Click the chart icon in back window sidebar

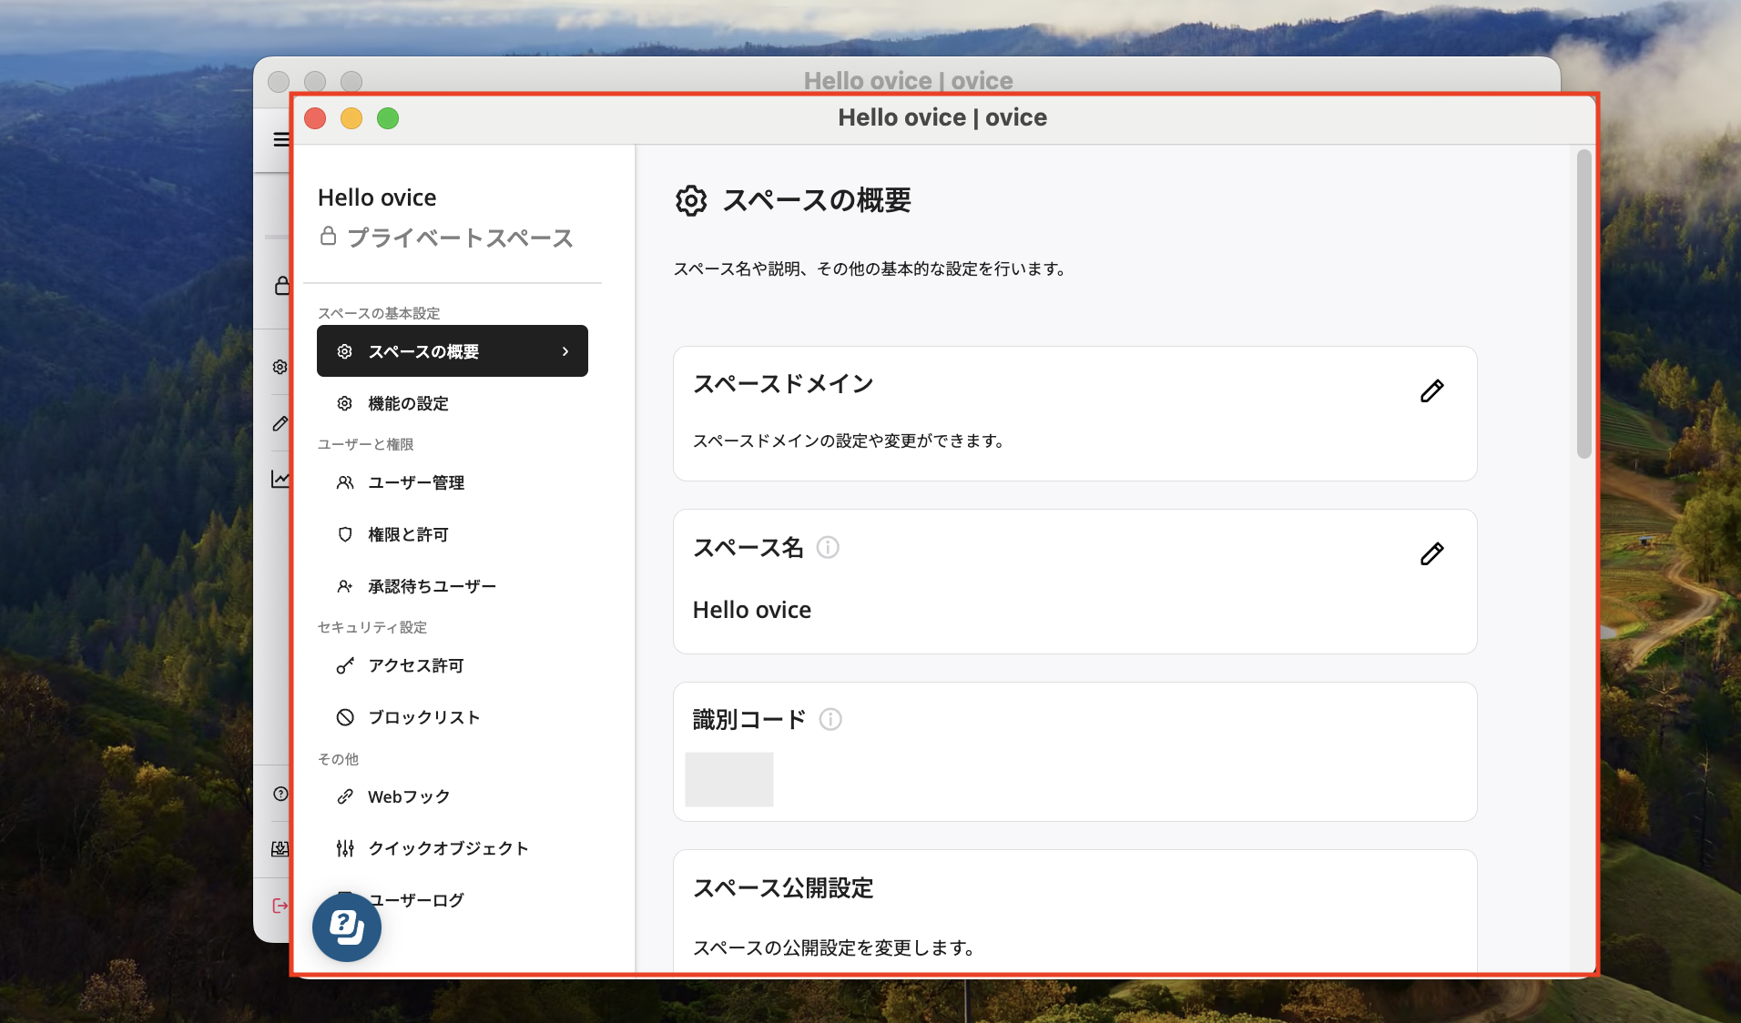pyautogui.click(x=280, y=479)
